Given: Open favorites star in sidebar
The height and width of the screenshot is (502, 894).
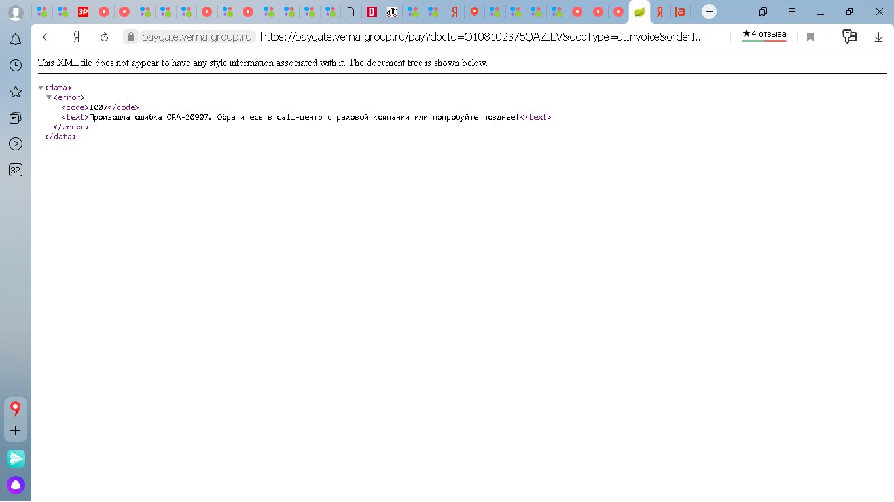Looking at the screenshot, I should tap(16, 92).
